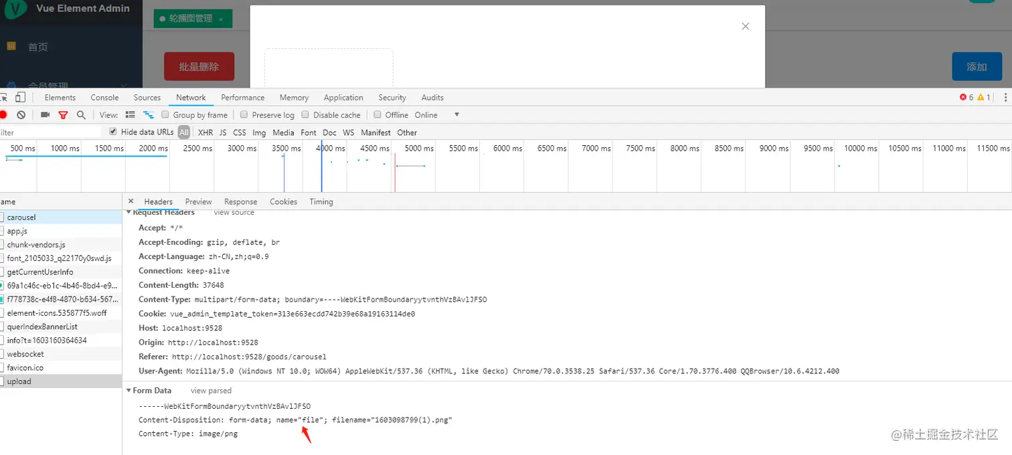Click the red 批量删除 button
This screenshot has height=455, width=1012.
(199, 67)
